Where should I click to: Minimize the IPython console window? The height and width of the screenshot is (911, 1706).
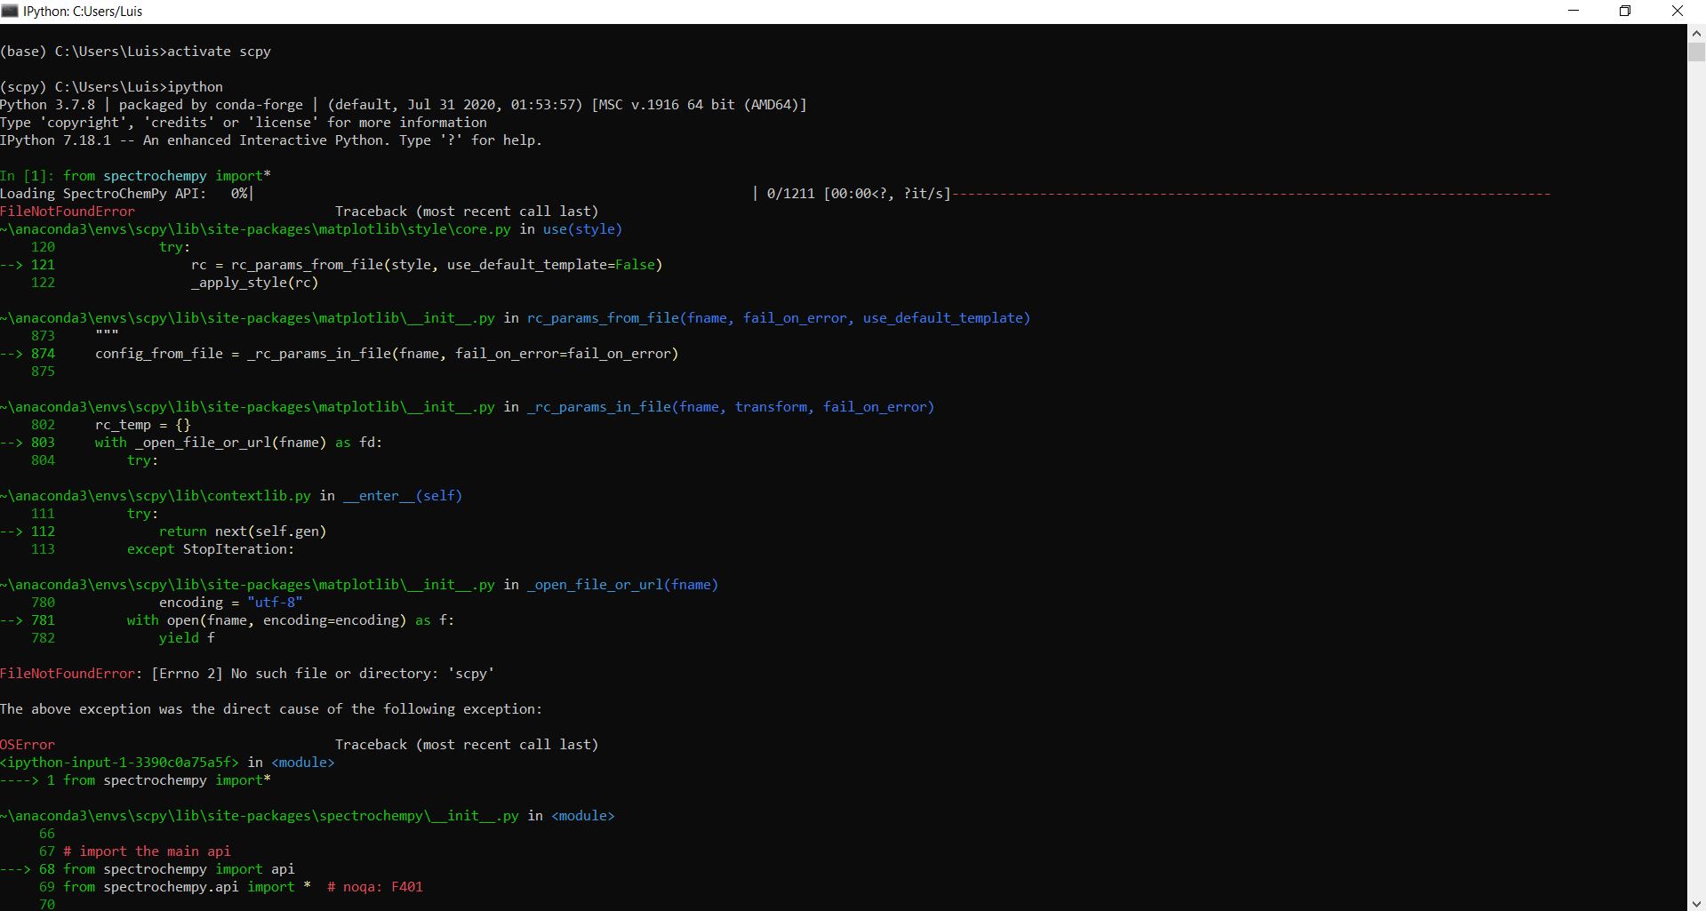tap(1574, 11)
